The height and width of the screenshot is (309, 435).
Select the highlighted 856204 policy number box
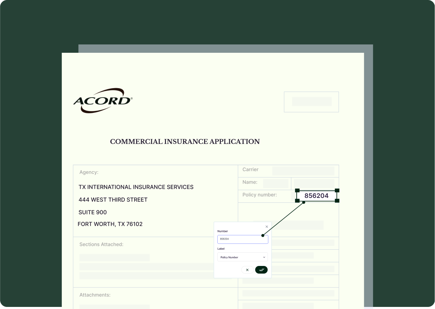(x=317, y=195)
